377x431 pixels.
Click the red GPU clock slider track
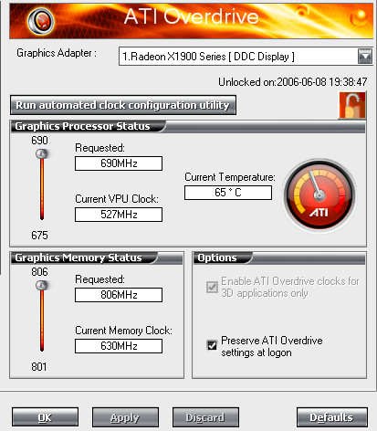pyautogui.click(x=42, y=189)
